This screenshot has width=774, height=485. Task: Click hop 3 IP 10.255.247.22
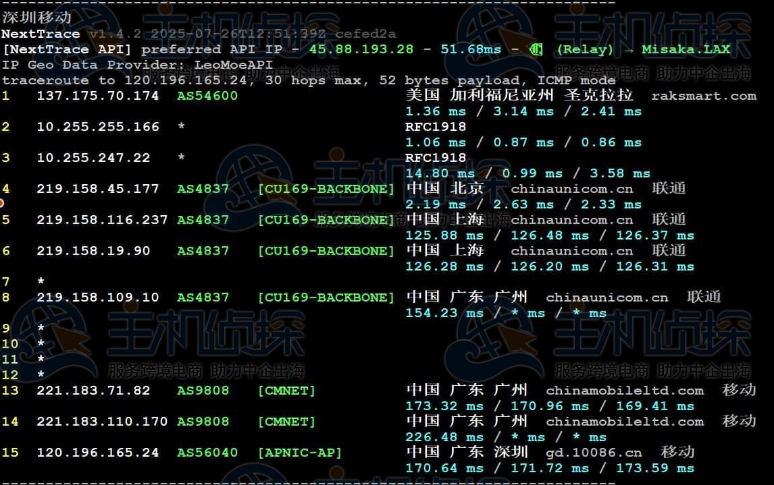point(93,158)
